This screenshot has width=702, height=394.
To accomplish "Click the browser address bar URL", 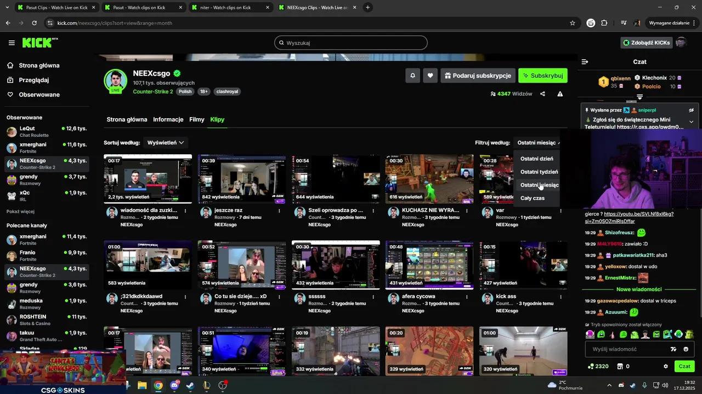I will 115,23.
